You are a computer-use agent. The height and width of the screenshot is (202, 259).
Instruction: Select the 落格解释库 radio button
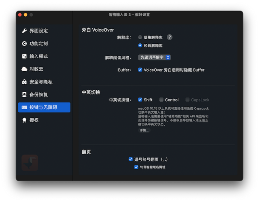tap(140, 37)
